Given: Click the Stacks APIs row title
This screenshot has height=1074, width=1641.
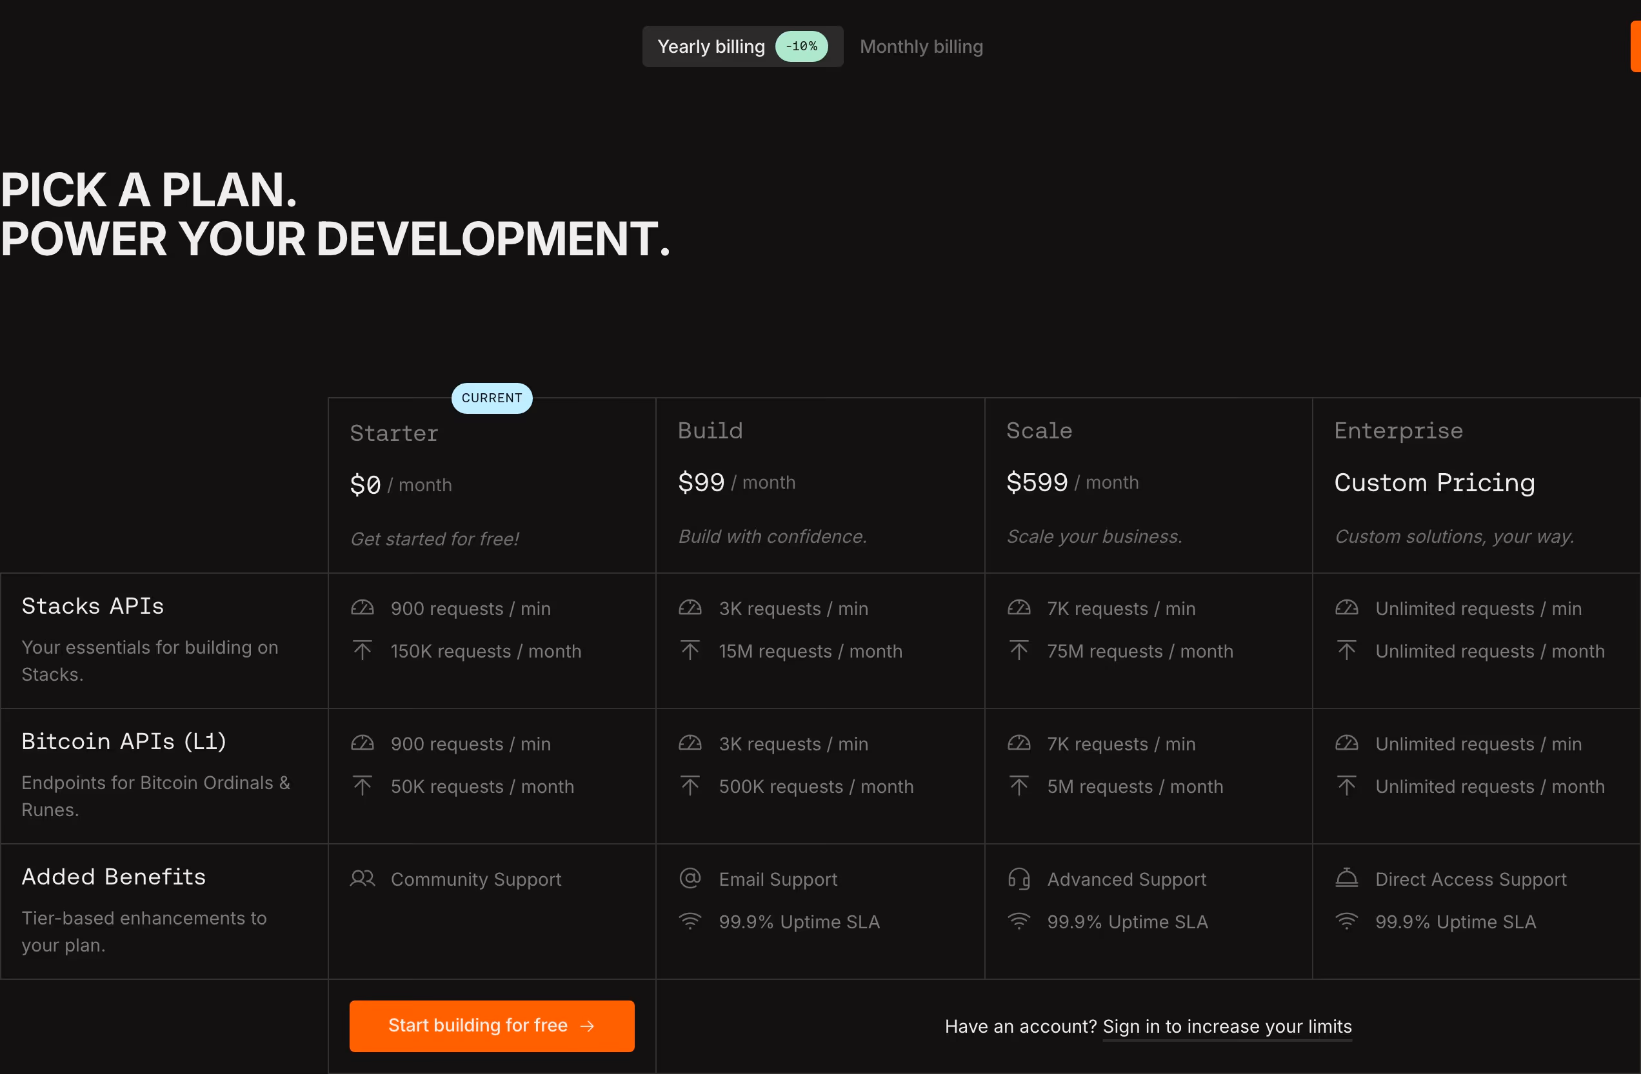Looking at the screenshot, I should point(92,605).
